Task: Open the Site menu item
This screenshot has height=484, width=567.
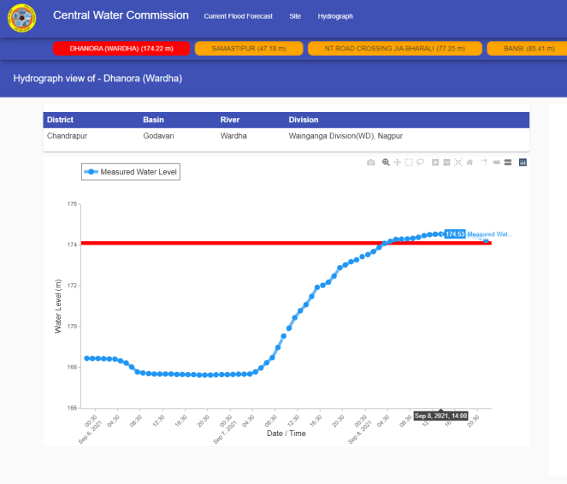Action: click(x=295, y=16)
